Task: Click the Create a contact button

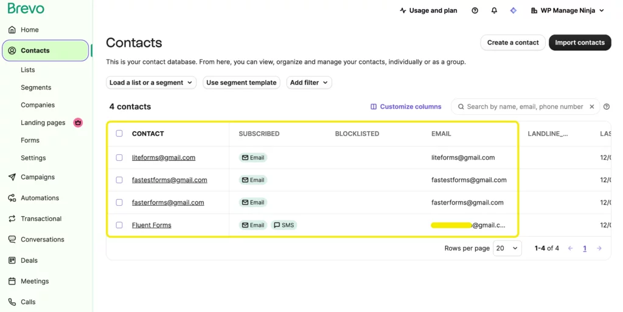Action: point(513,42)
